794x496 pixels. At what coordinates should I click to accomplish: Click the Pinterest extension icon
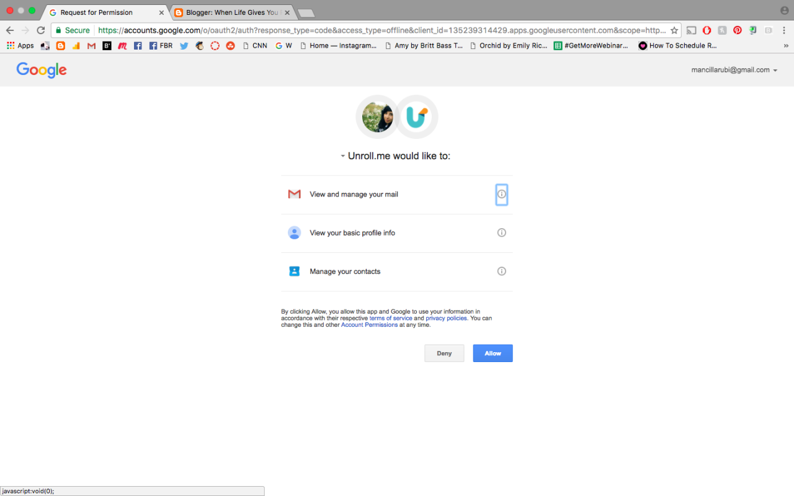point(738,30)
